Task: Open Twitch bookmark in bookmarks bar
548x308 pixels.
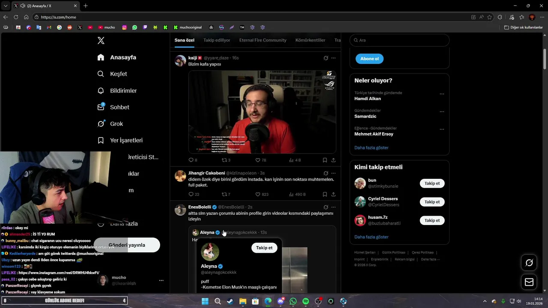Action: [x=145, y=27]
